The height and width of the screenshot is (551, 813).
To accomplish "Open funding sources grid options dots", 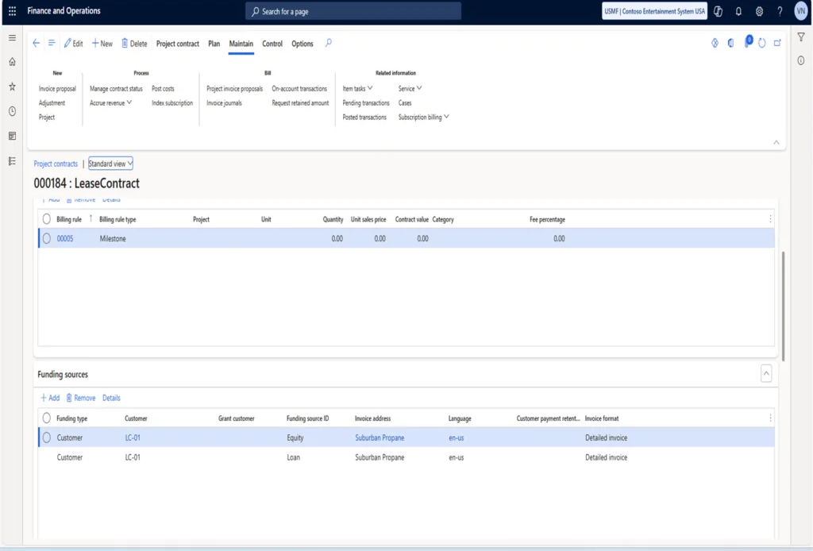I will point(770,418).
